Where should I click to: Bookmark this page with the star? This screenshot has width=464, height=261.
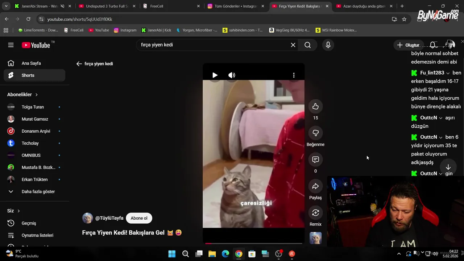pyautogui.click(x=404, y=19)
